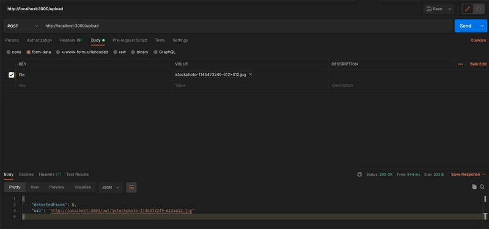Viewport: 489px width, 229px height.
Task: Click the empty Key input field
Action: coord(94,85)
